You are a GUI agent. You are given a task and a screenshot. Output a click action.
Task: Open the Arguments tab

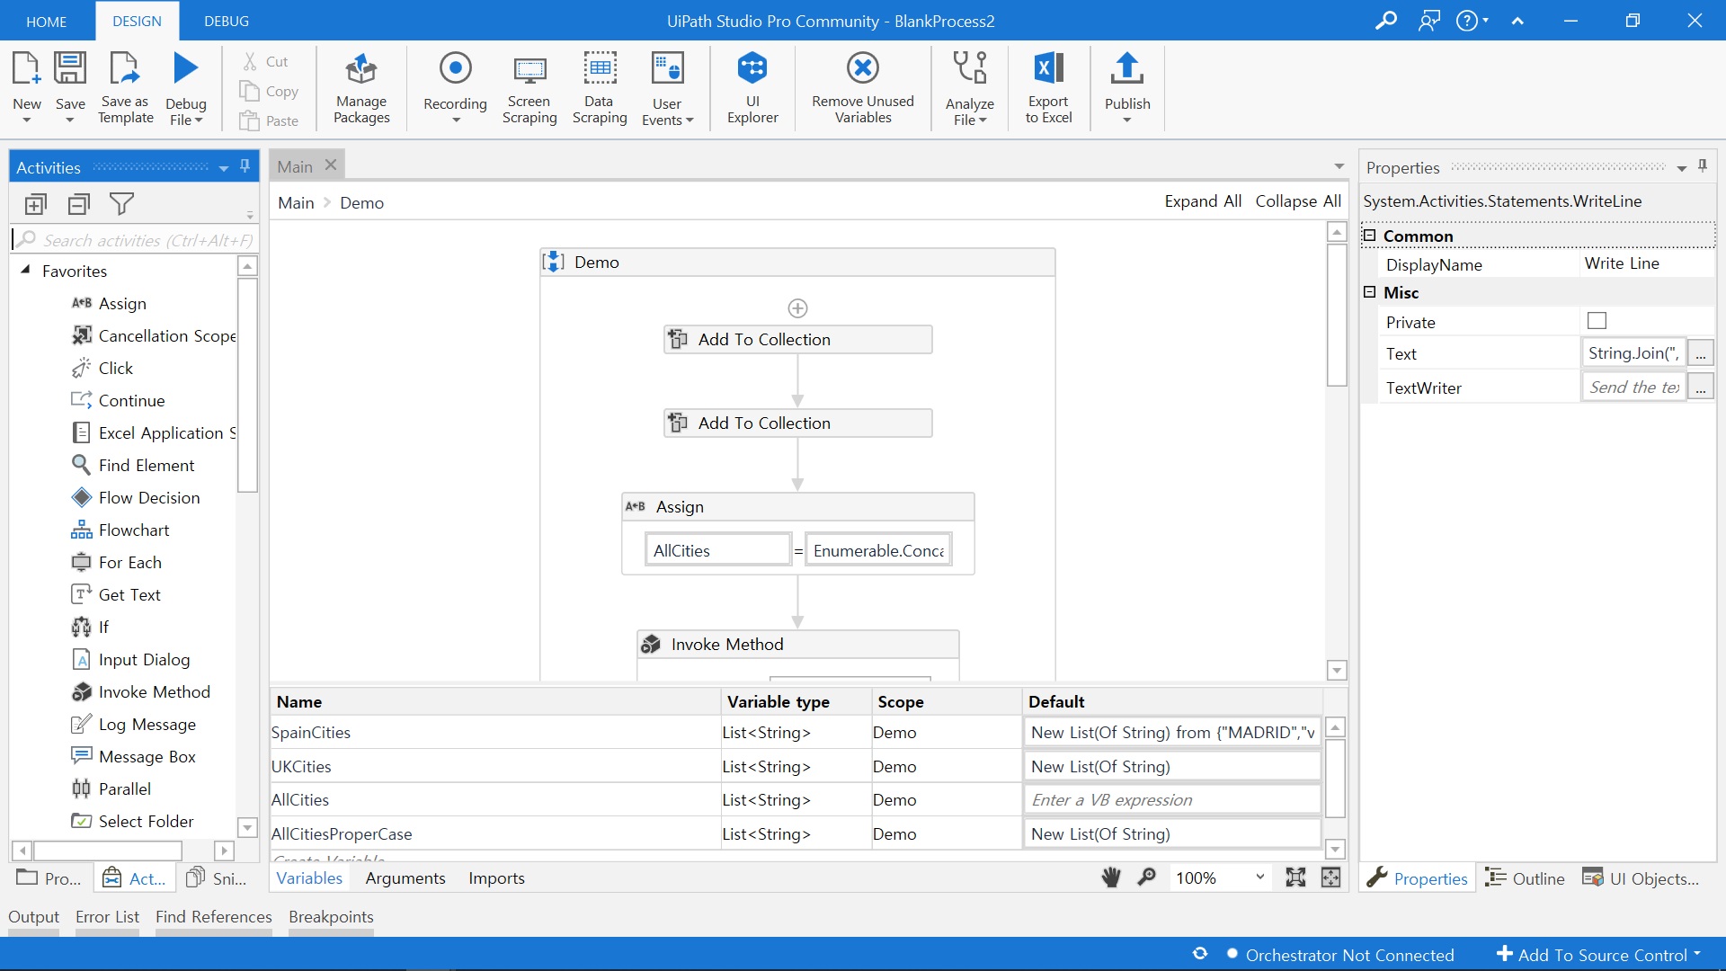pos(405,878)
